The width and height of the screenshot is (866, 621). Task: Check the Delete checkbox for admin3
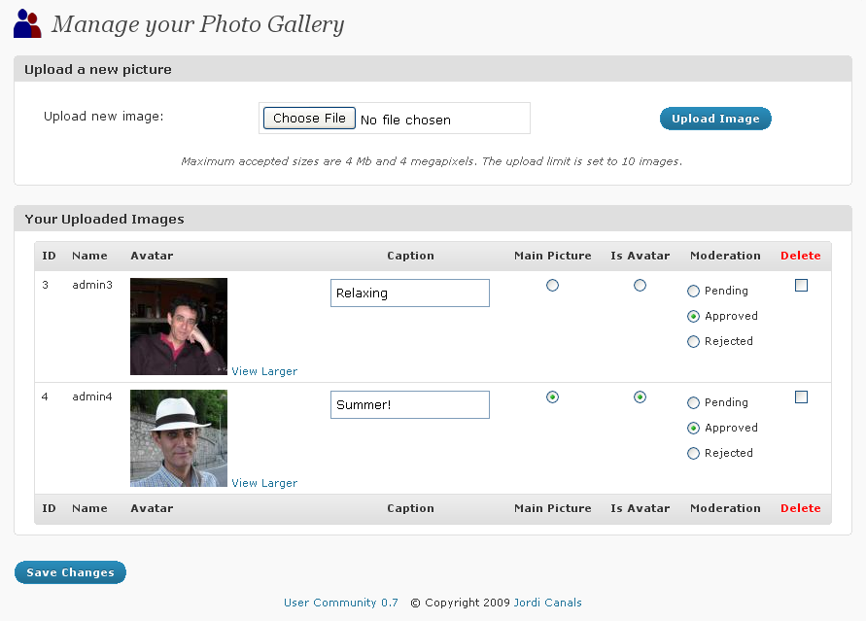tap(801, 286)
